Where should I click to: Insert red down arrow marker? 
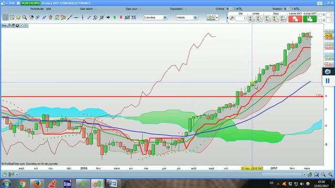click(121, 17)
